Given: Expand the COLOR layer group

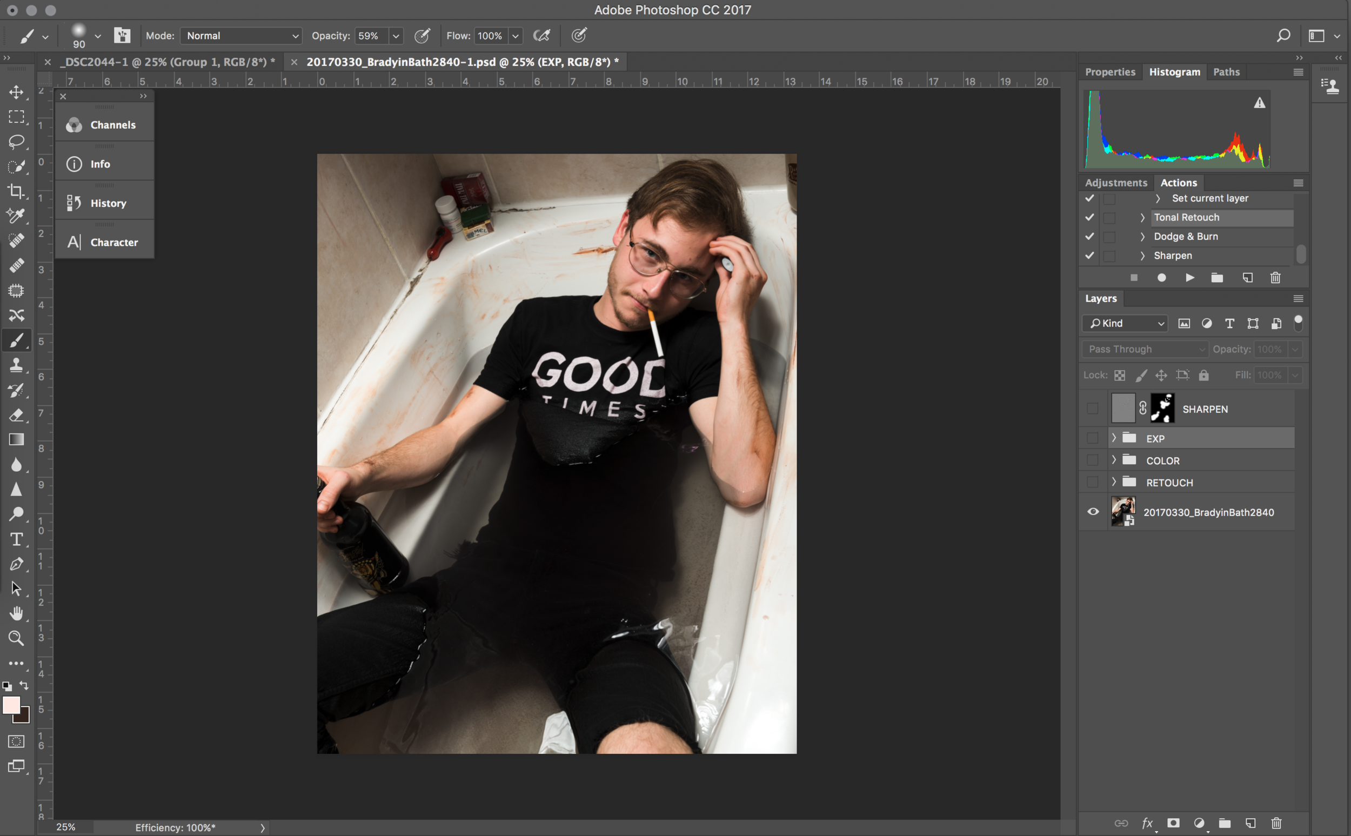Looking at the screenshot, I should point(1114,459).
